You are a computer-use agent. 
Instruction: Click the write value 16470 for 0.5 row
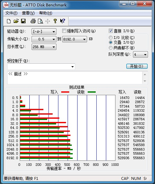click(124, 98)
